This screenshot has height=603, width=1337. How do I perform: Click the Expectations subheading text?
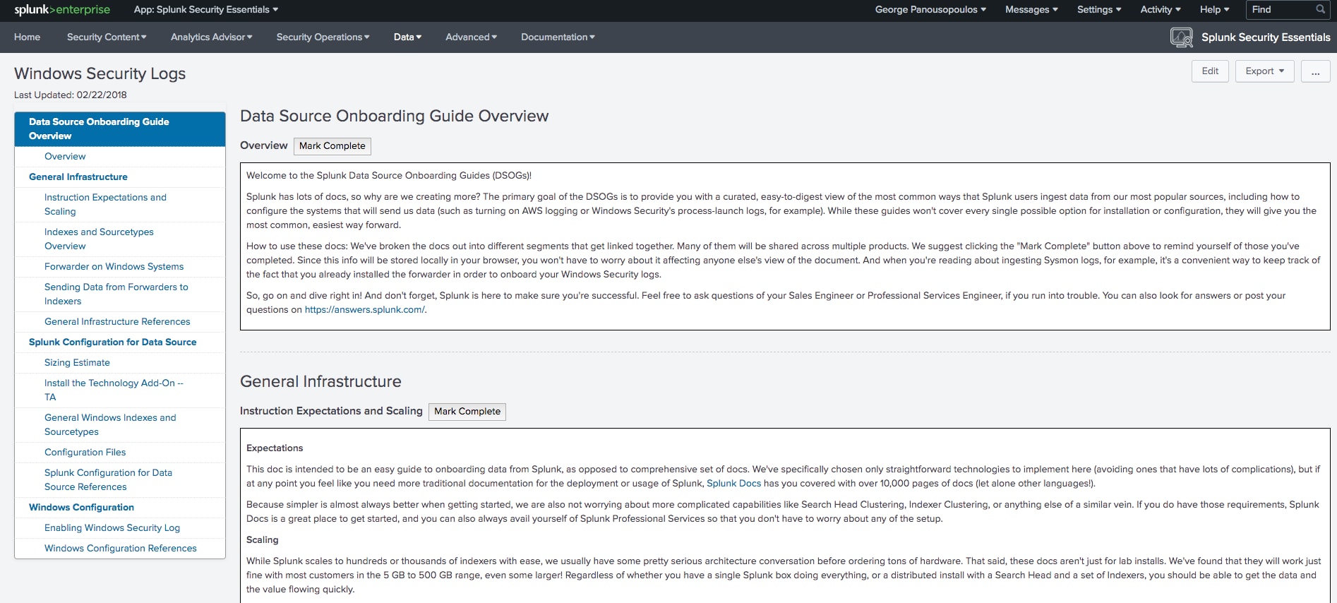(275, 448)
